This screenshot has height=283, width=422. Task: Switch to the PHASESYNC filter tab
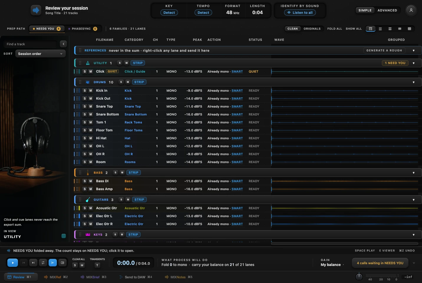pos(83,29)
